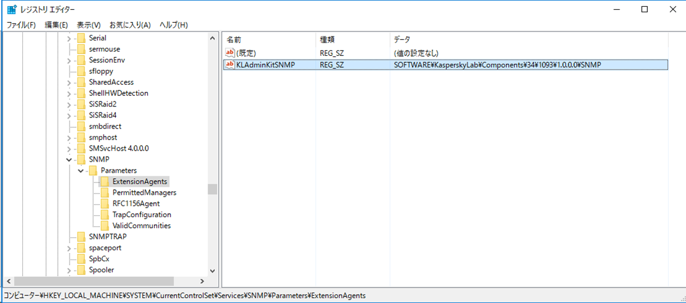Viewport: 686px width, 303px height.
Task: Select the ValidCommunities key label
Action: [142, 226]
